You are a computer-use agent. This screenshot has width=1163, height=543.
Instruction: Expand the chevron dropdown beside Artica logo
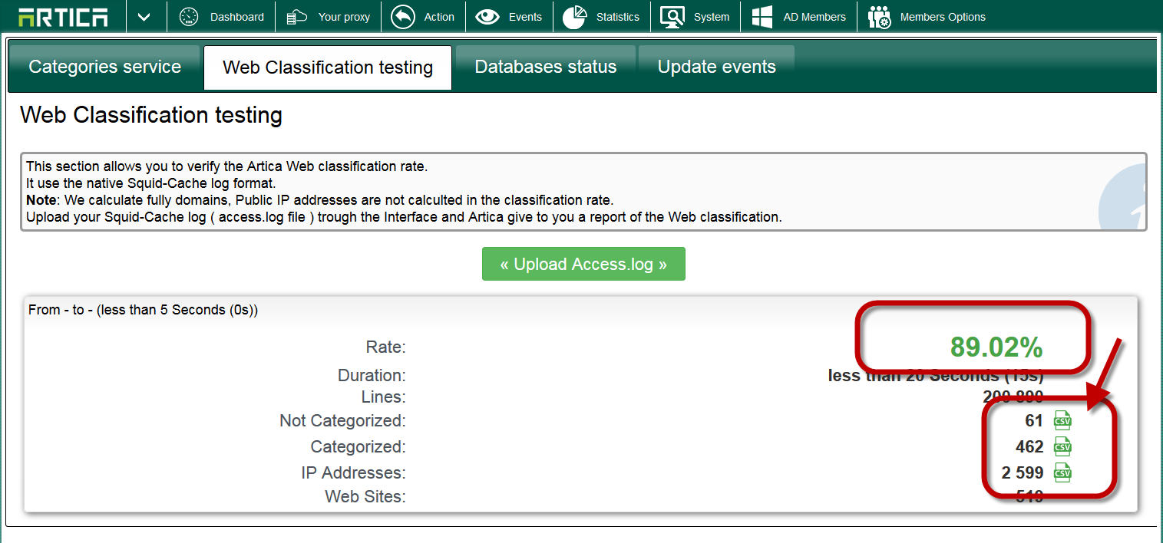144,17
